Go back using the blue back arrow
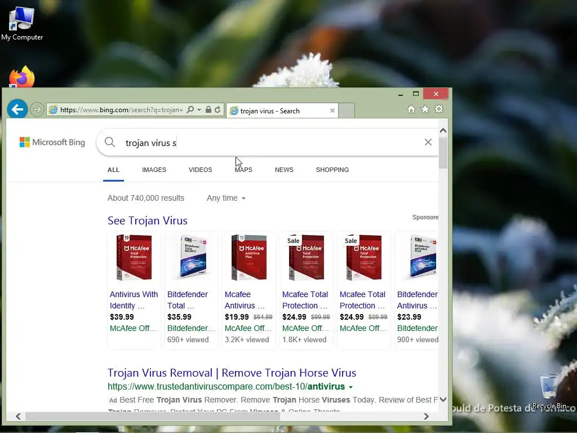Image resolution: width=577 pixels, height=433 pixels. tap(17, 109)
